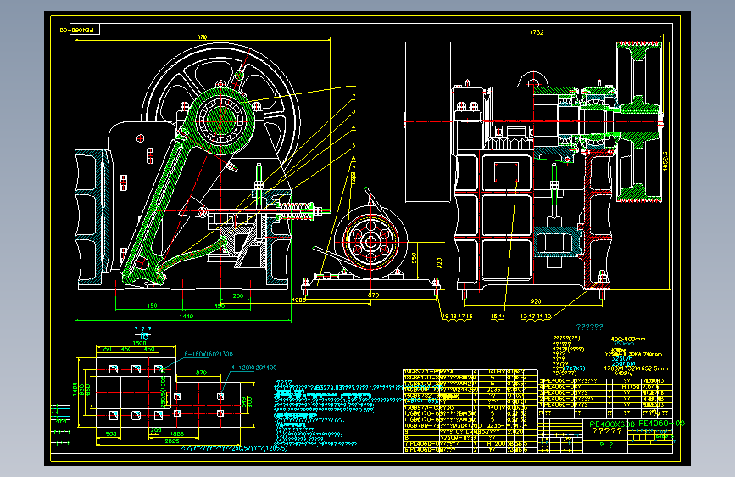Click the 1700X1732X1652.5mm overall size value
Viewport: 735px width, 477px height.
(636, 368)
